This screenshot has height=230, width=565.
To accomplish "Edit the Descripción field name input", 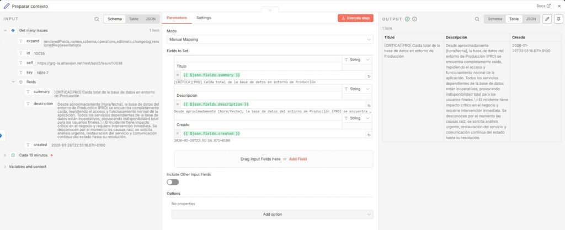I will pos(258,96).
